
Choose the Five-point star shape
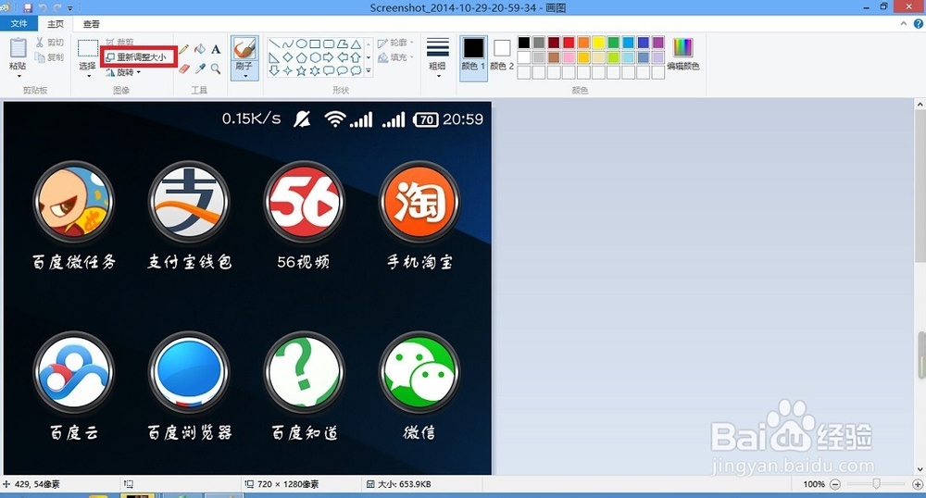pos(301,70)
